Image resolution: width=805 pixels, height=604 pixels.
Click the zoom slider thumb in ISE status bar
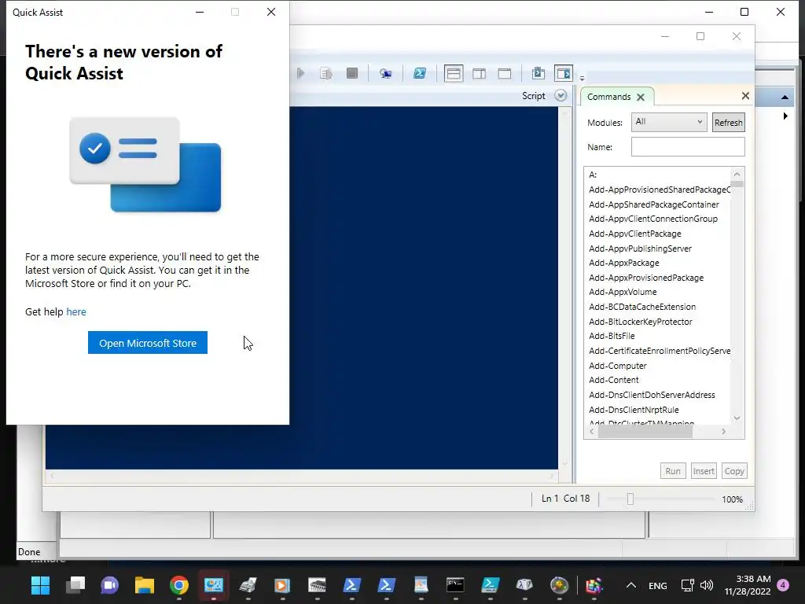630,499
